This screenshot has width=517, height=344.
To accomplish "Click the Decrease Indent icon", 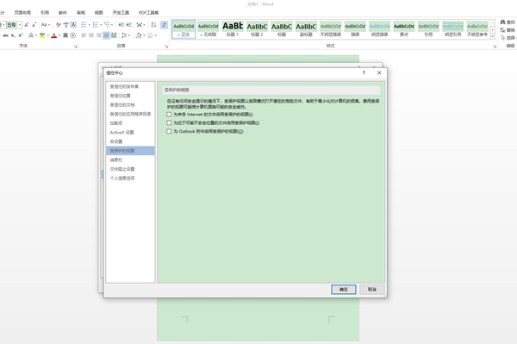I will (x=121, y=25).
